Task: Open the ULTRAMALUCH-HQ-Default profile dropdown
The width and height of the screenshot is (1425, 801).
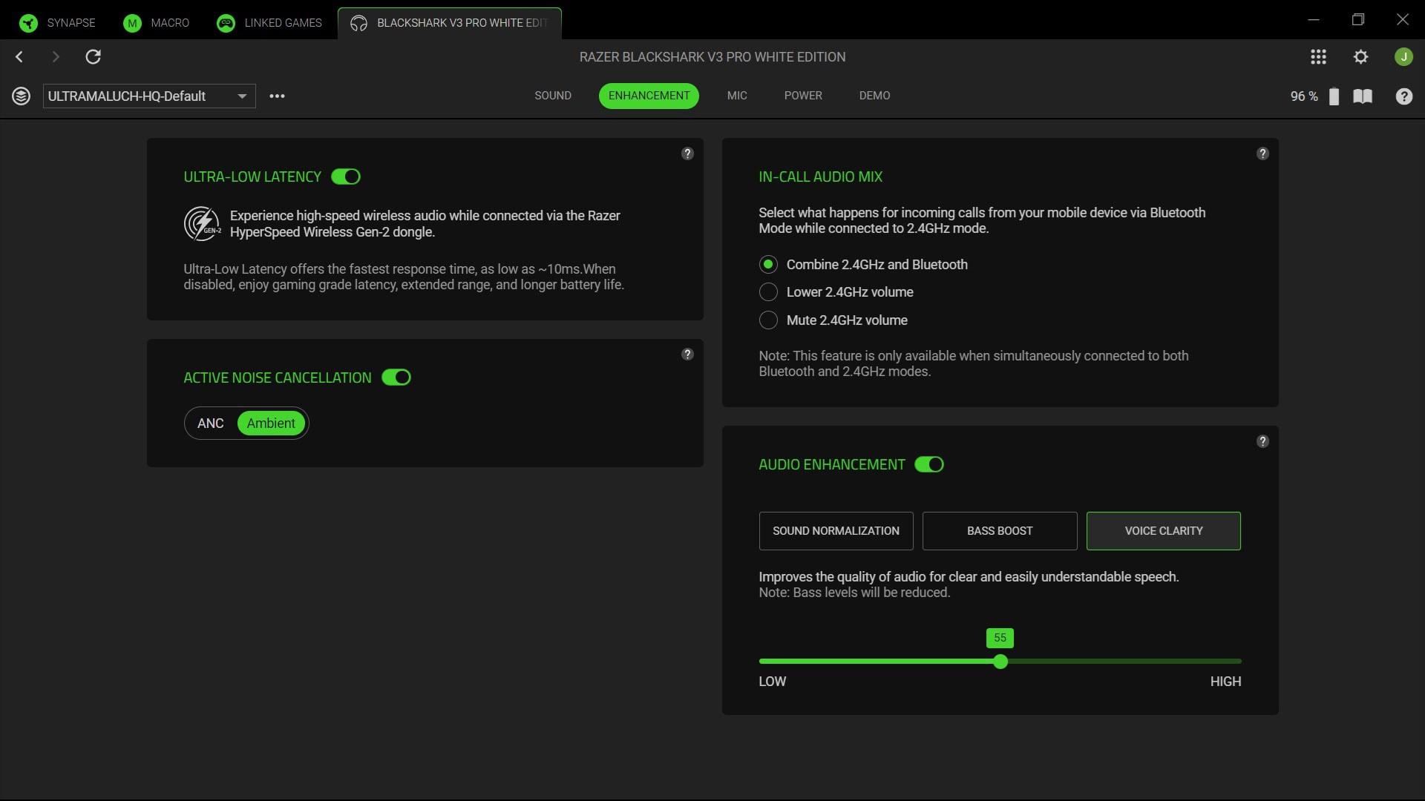Action: click(x=149, y=96)
